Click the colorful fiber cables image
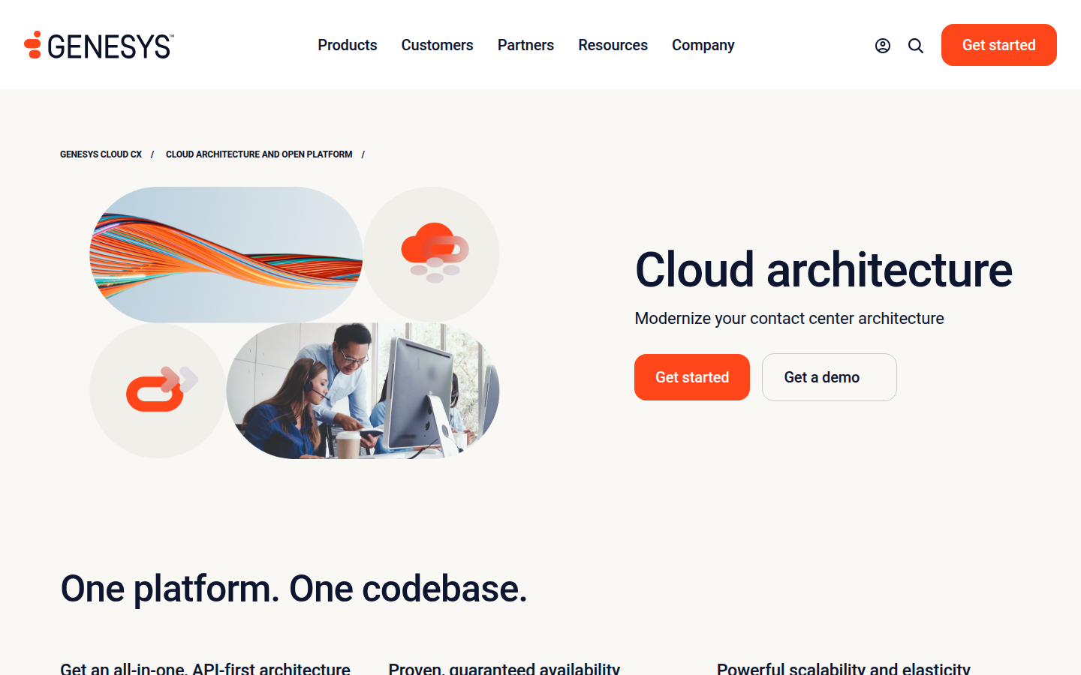 coord(226,254)
